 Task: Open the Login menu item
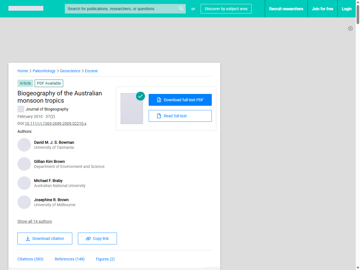(346, 9)
